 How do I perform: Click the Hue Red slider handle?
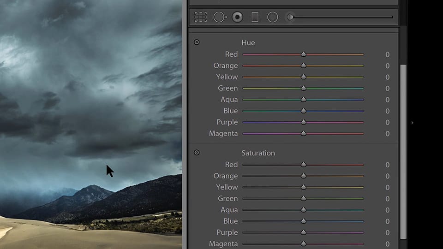[304, 54]
